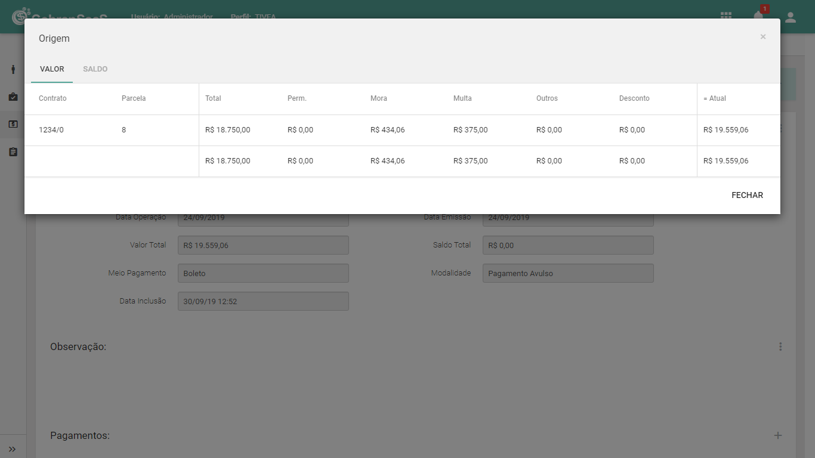Select the money bill icon in sidebar
This screenshot has height=458, width=815.
click(x=13, y=124)
